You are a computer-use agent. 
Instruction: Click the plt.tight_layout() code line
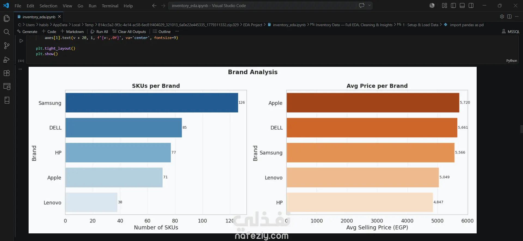click(56, 48)
